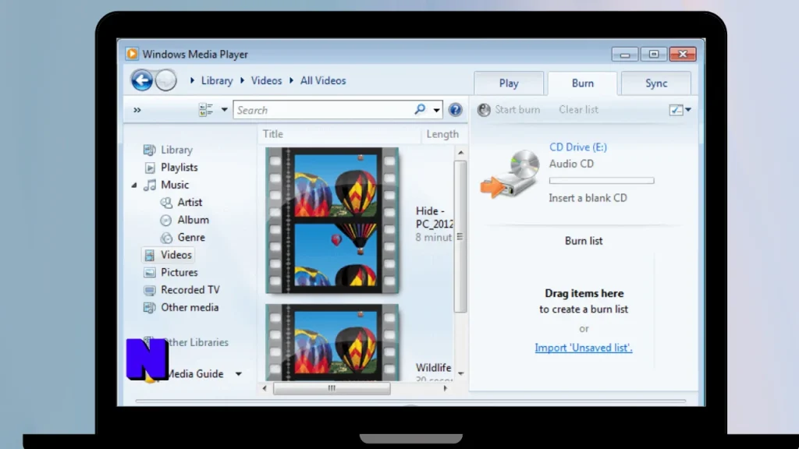Click the Start burn disc icon
The width and height of the screenshot is (799, 449).
click(x=484, y=109)
